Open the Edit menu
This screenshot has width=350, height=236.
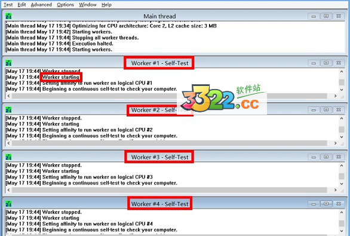(22, 4)
